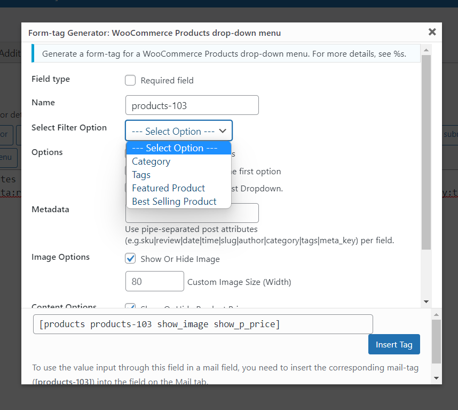
Task: Tick the Required field checkbox
Action: (x=130, y=80)
